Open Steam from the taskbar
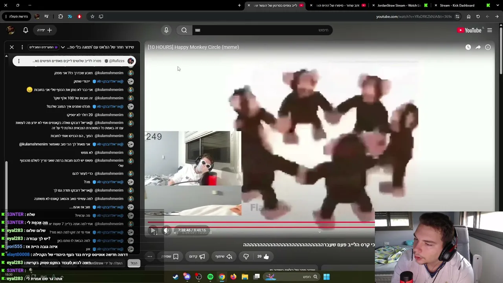Viewport: 503px width, 283px height. [x=175, y=277]
